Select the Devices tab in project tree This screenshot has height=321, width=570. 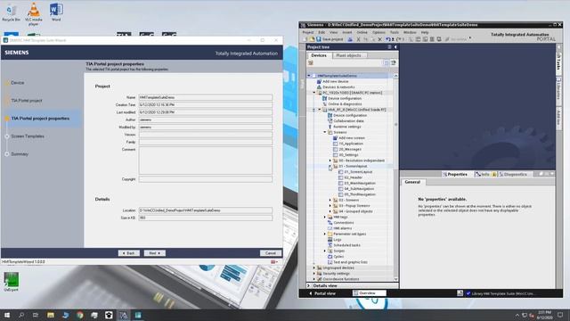pos(319,55)
